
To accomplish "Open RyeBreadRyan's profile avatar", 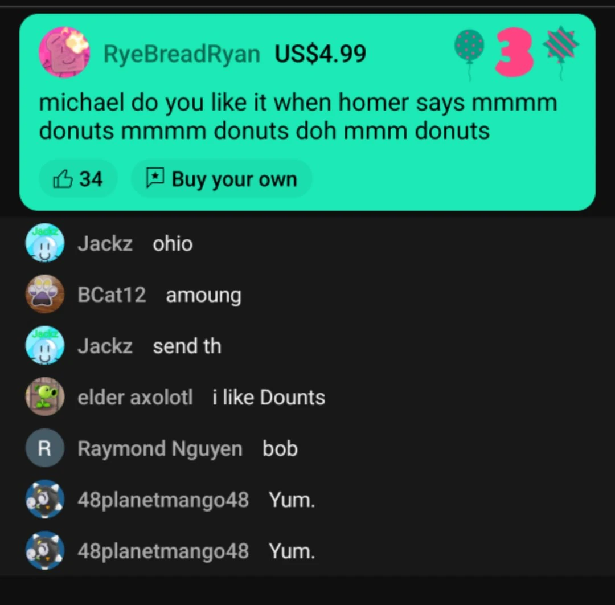I will 64,52.
